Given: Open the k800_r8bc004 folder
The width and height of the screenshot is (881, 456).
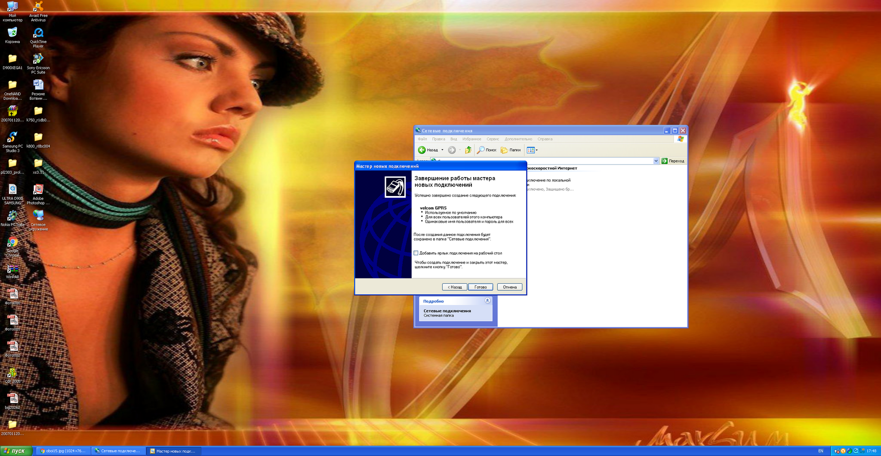Looking at the screenshot, I should coord(38,140).
